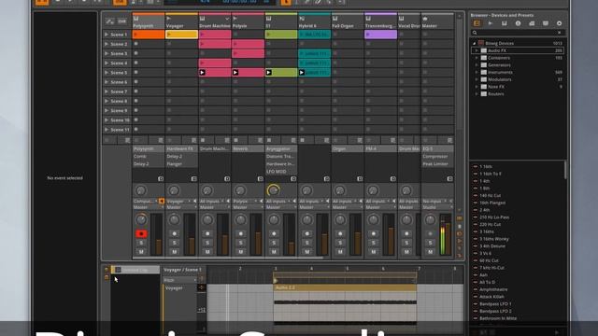
Task: Select the Master track crown icon
Action: click(x=425, y=19)
